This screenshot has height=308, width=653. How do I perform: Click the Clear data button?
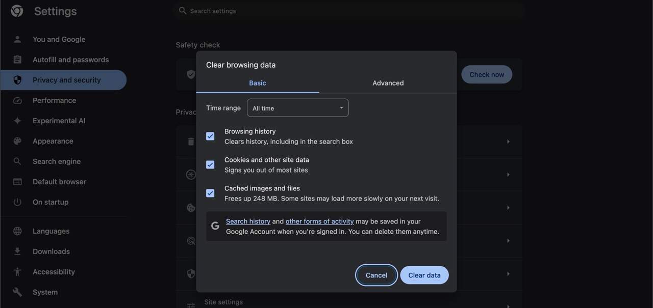pyautogui.click(x=424, y=275)
